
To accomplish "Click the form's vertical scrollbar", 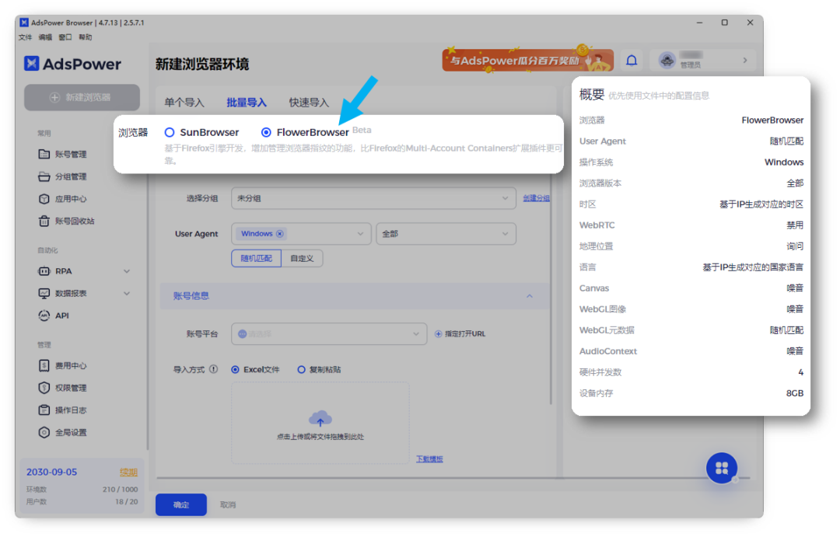I will 551,289.
